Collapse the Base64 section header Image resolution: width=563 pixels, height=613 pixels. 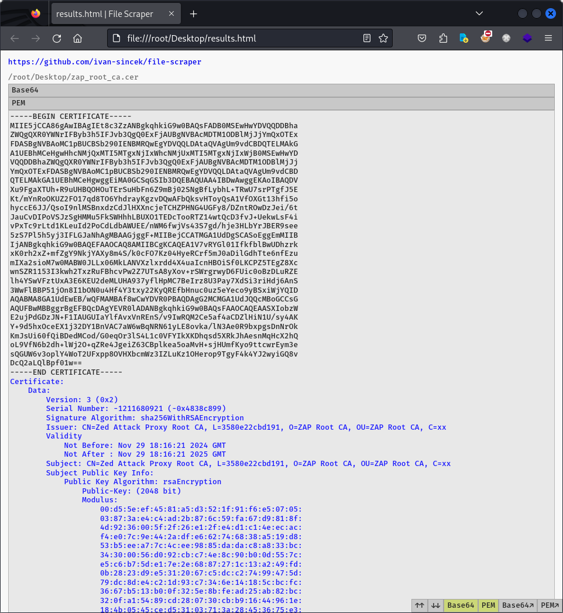point(281,90)
